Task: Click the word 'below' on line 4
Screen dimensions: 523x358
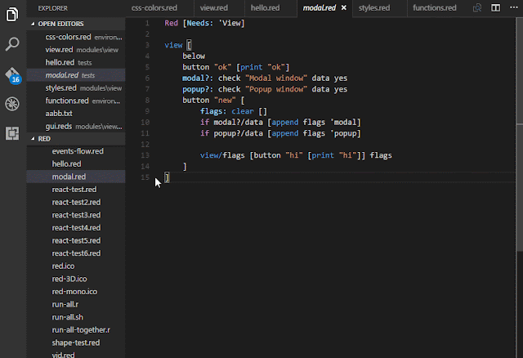Action: [x=194, y=56]
